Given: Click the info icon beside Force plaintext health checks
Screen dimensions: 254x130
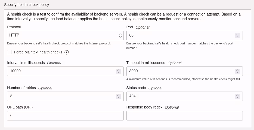Looking at the screenshot, I should pos(67,52).
